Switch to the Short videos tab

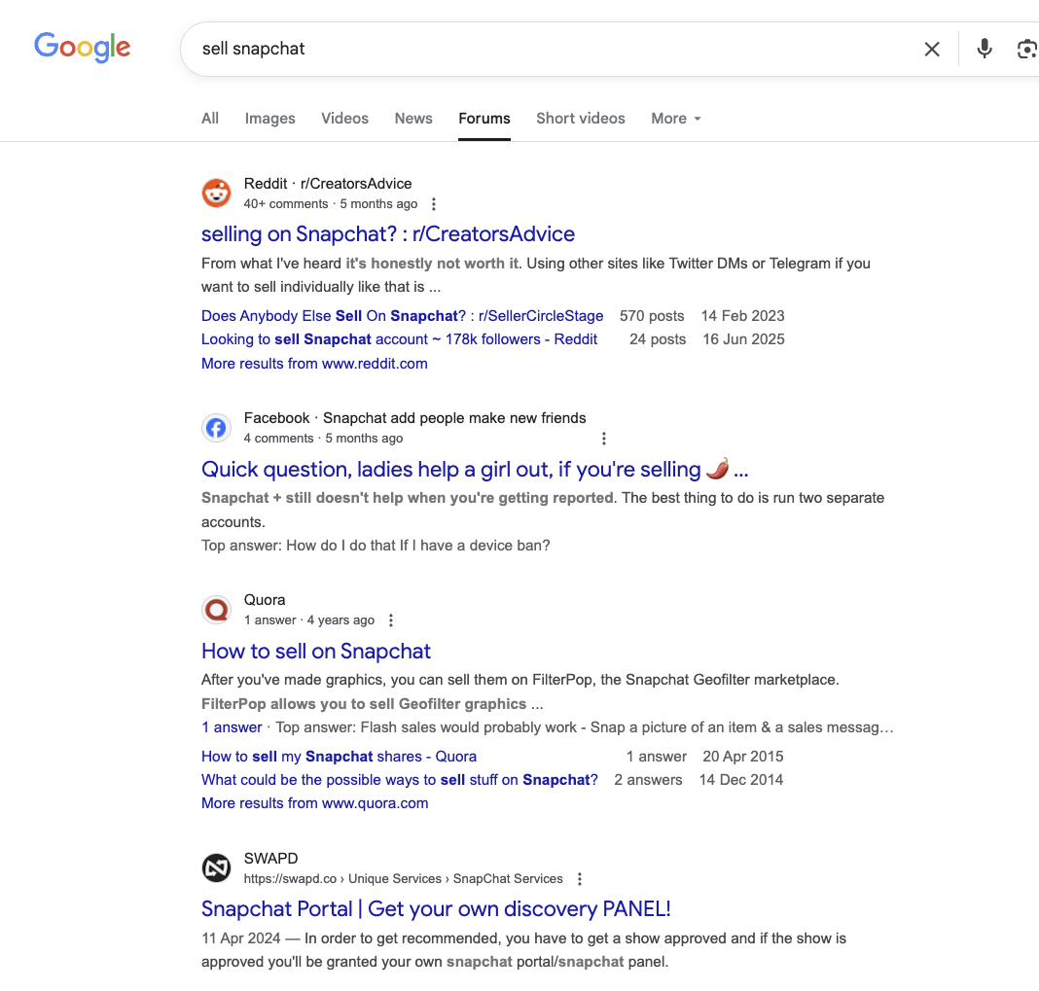pyautogui.click(x=581, y=119)
